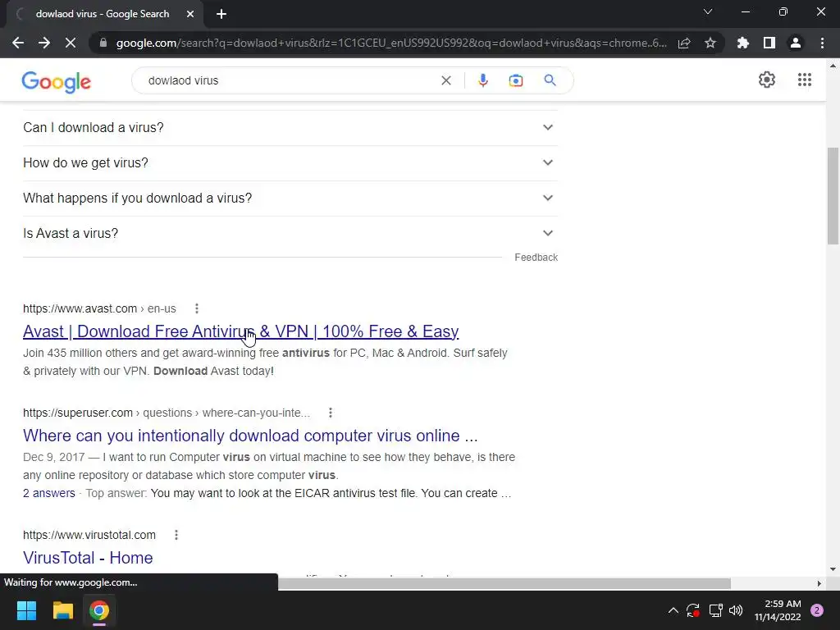Bookmark this page with the star
The height and width of the screenshot is (630, 840).
coord(710,43)
